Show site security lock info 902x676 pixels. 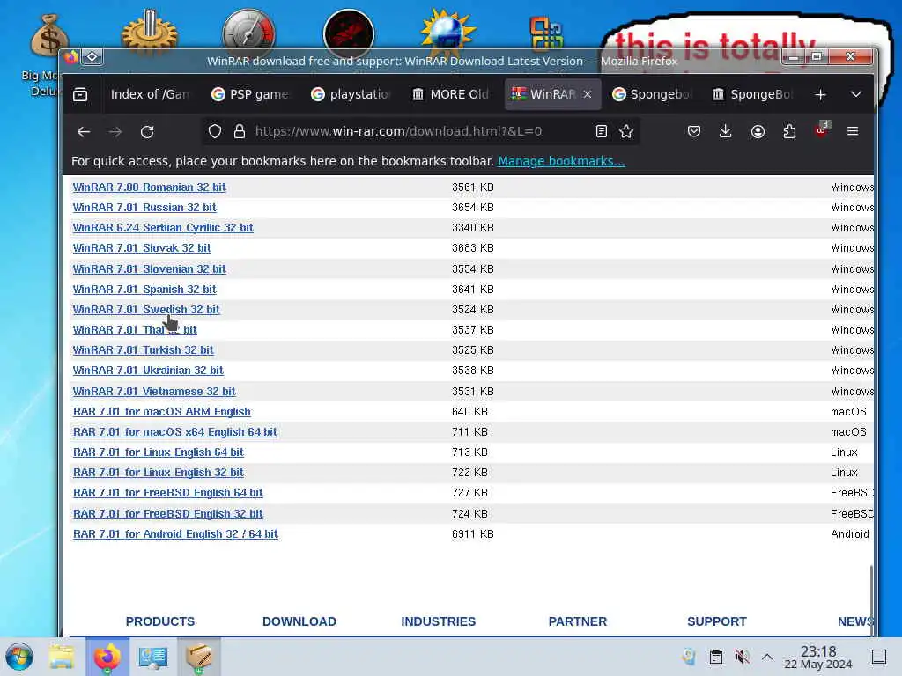pyautogui.click(x=240, y=132)
